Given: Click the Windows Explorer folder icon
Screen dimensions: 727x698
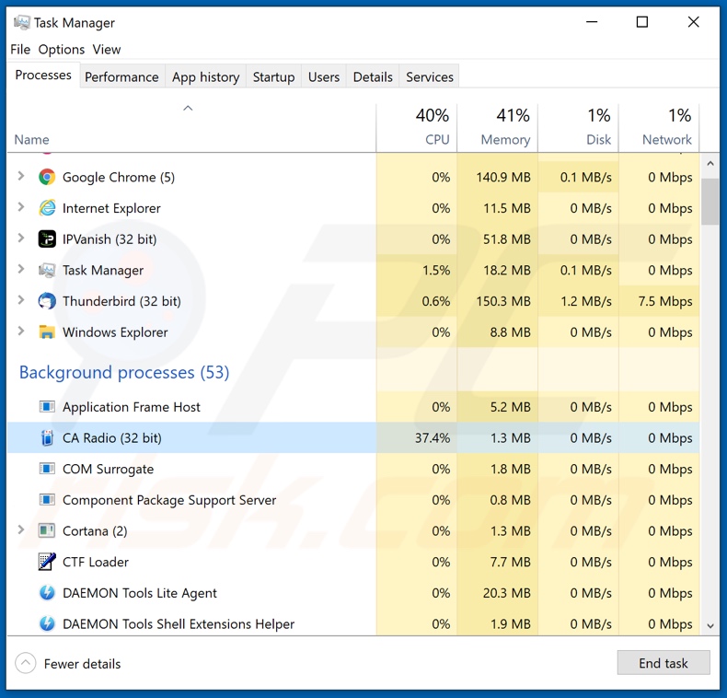Looking at the screenshot, I should click(x=47, y=332).
